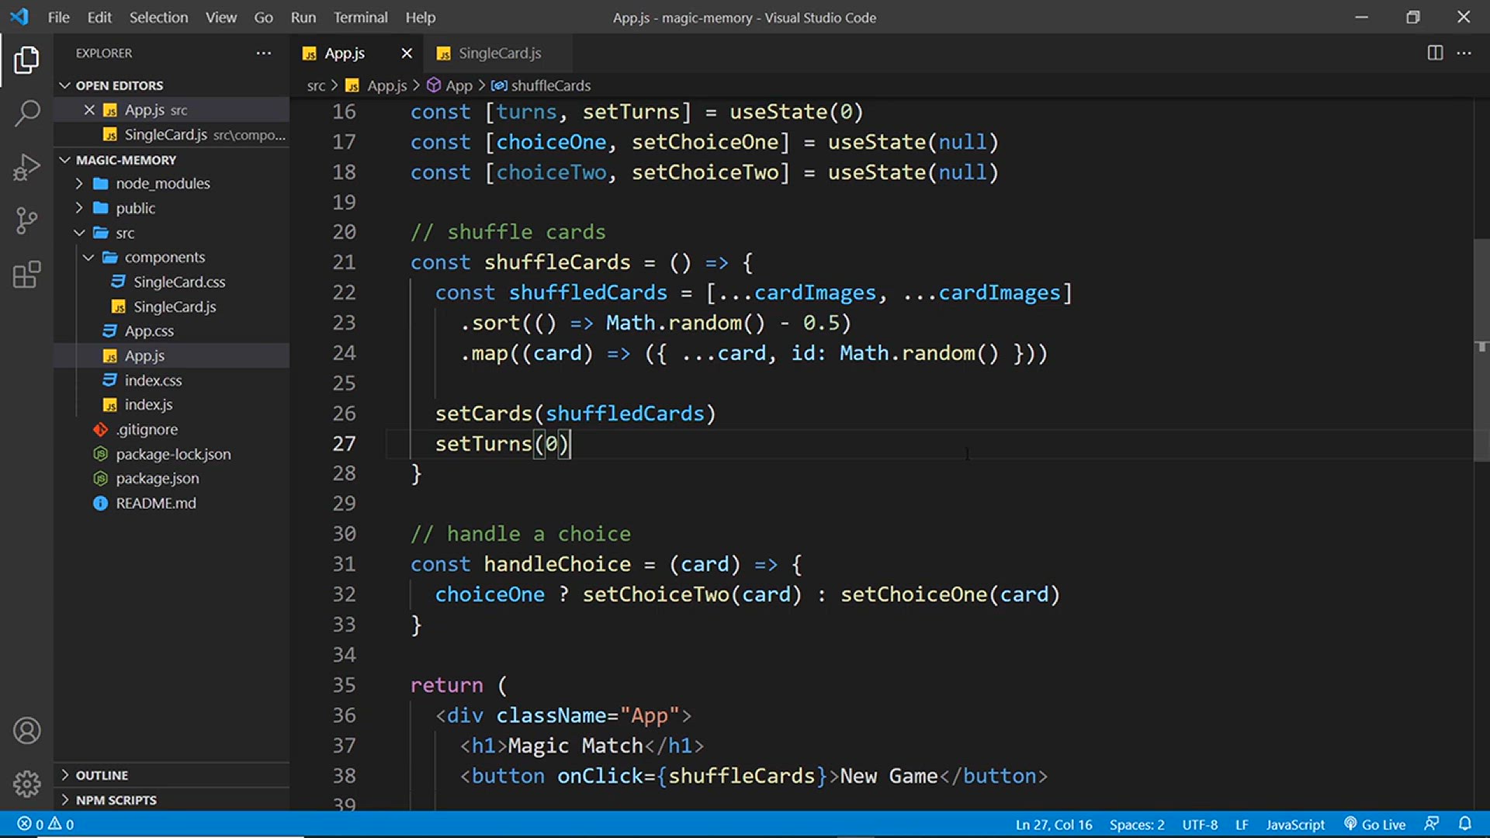The height and width of the screenshot is (838, 1490).
Task: Click src in the breadcrumb
Action: (x=316, y=85)
